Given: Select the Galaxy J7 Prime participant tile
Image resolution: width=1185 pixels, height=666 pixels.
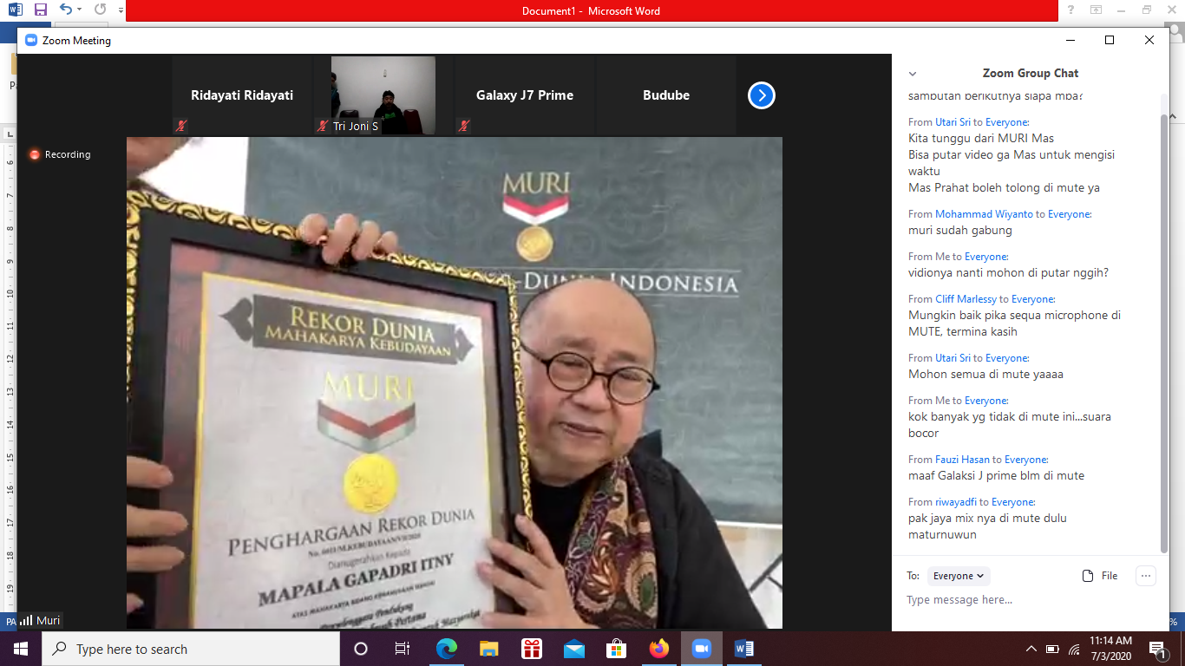Looking at the screenshot, I should [x=525, y=95].
